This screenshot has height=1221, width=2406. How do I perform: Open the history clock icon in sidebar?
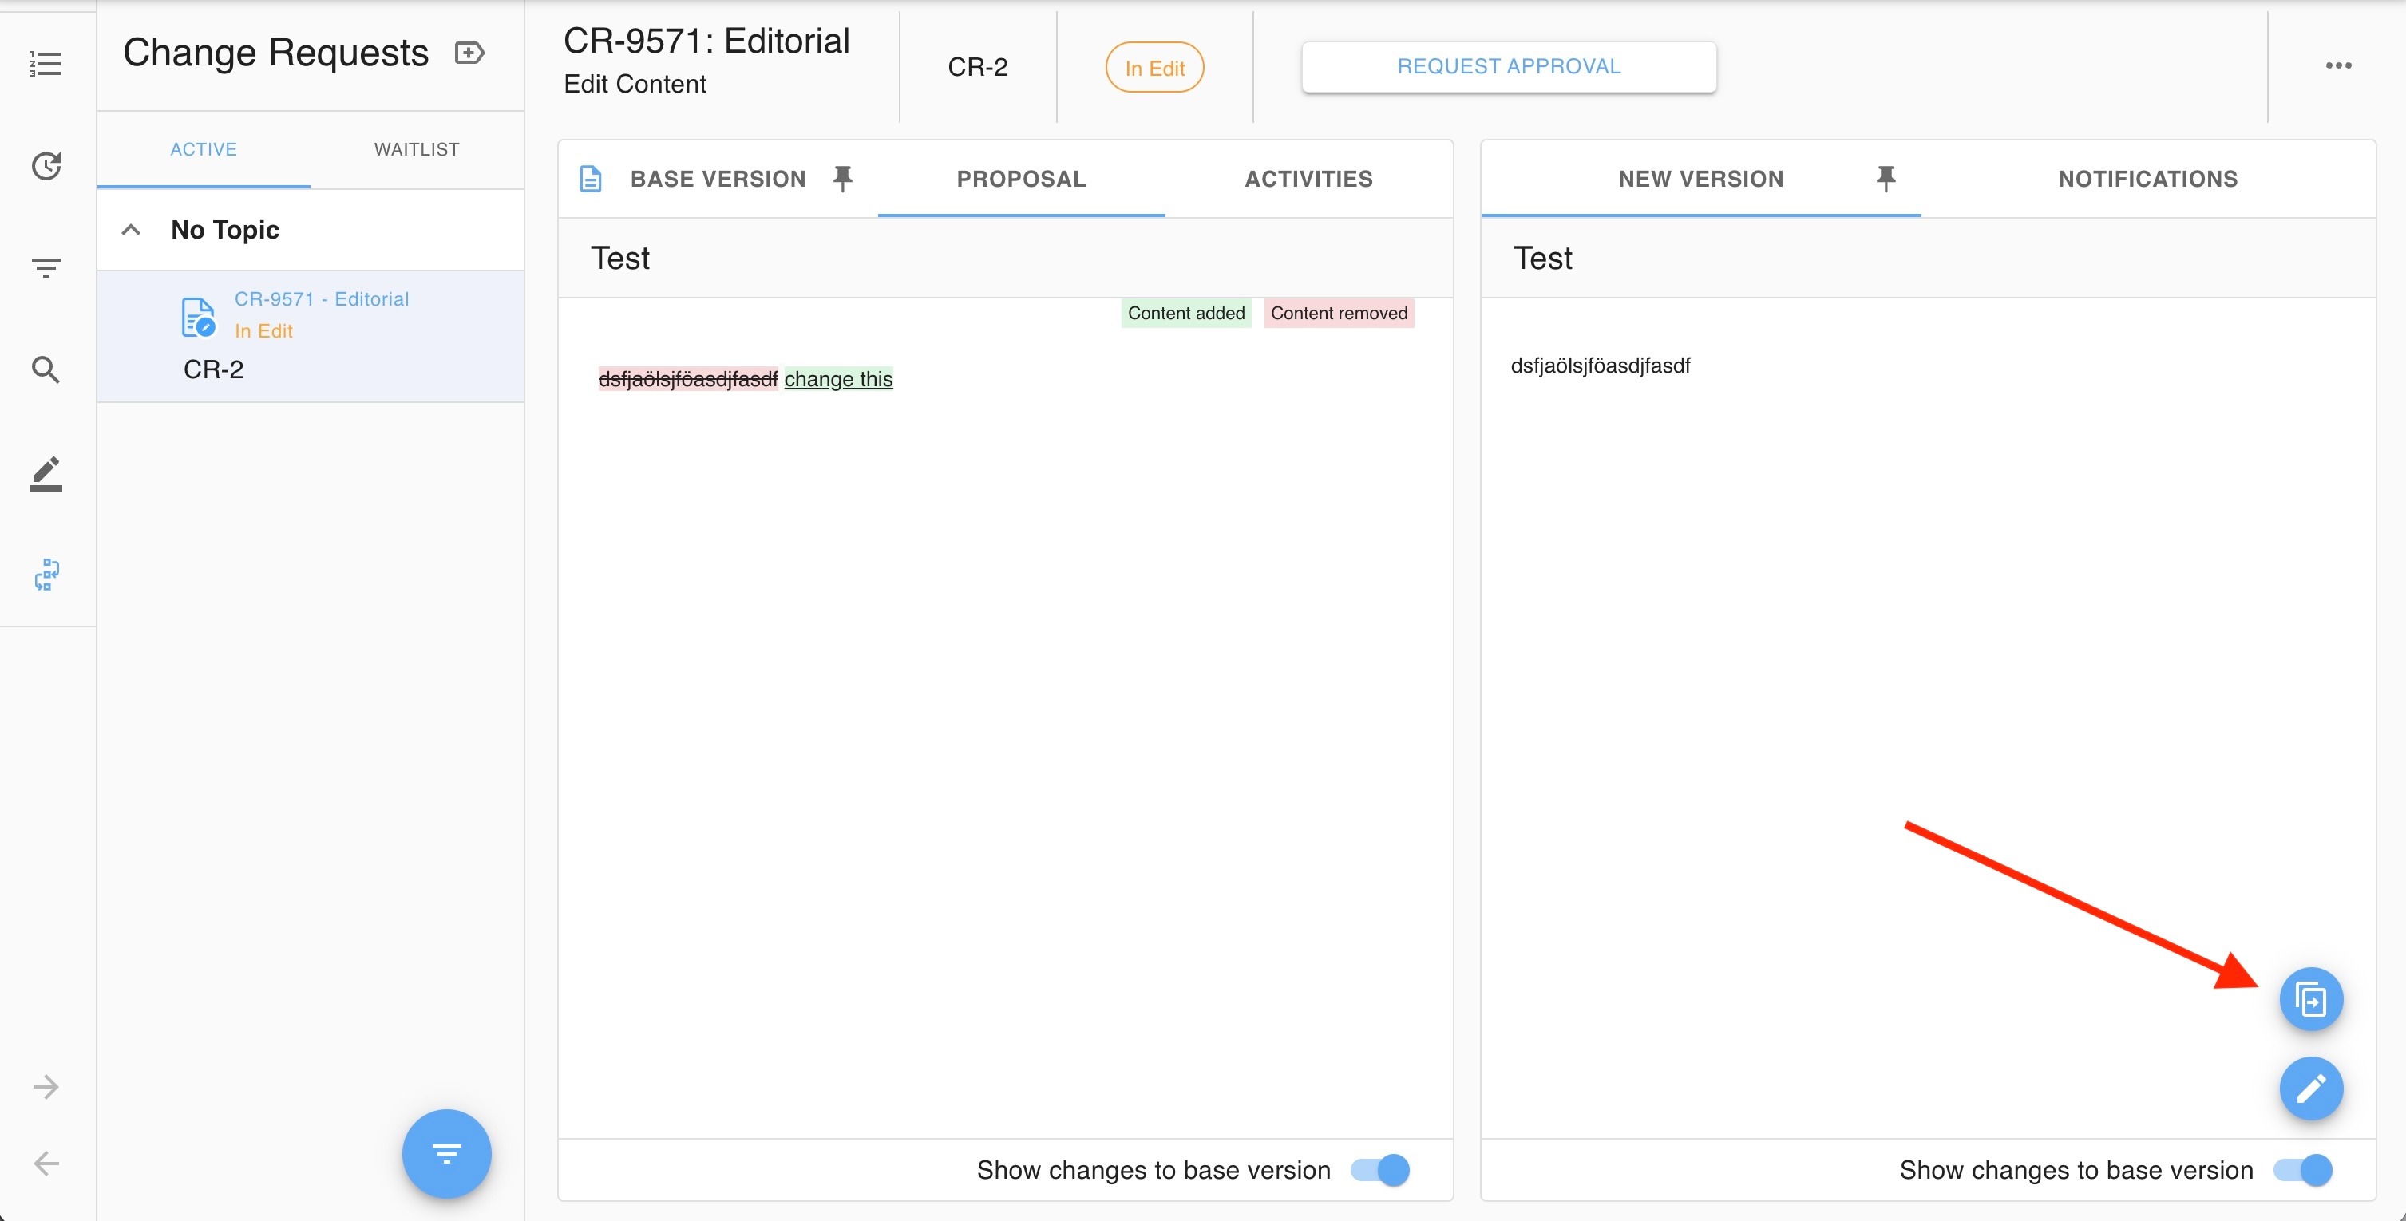[45, 166]
